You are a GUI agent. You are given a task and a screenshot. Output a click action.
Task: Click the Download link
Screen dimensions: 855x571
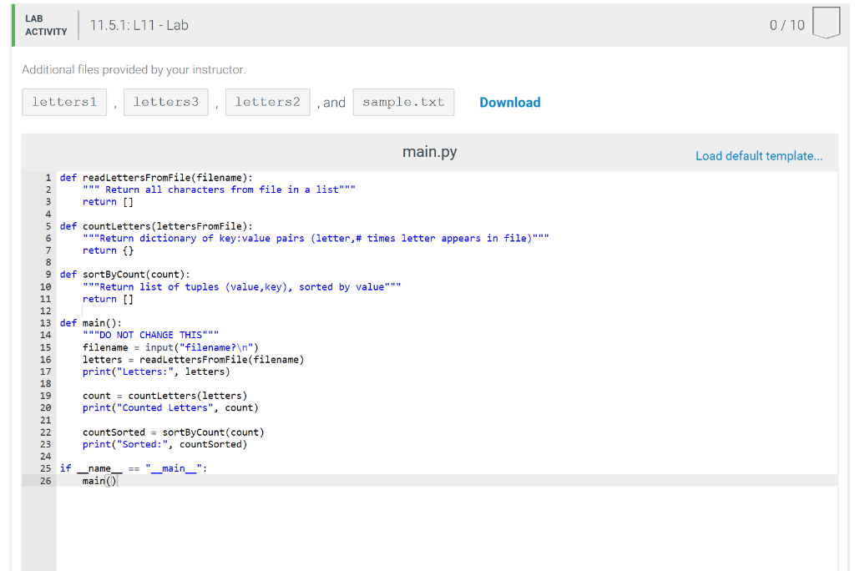point(510,103)
